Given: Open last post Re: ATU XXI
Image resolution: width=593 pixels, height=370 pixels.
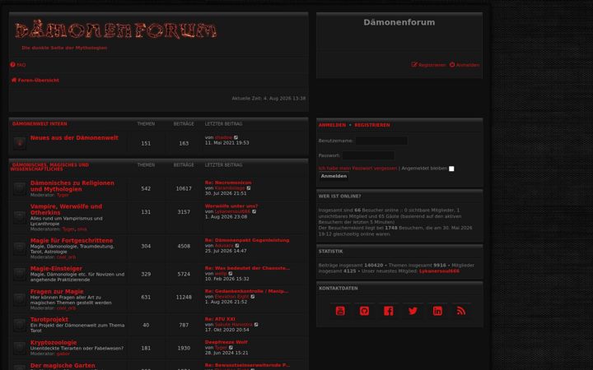Looking at the screenshot, I should 220,319.
